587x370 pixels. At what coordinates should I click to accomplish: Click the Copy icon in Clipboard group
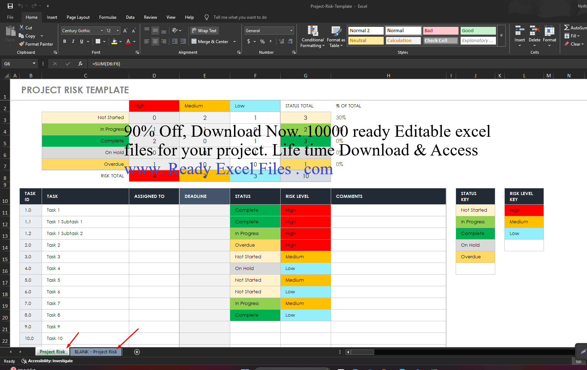coord(22,36)
